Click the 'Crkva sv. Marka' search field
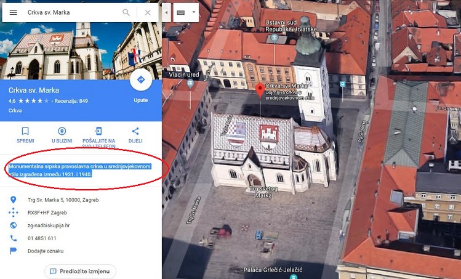This screenshot has width=461, height=279. pos(72,12)
